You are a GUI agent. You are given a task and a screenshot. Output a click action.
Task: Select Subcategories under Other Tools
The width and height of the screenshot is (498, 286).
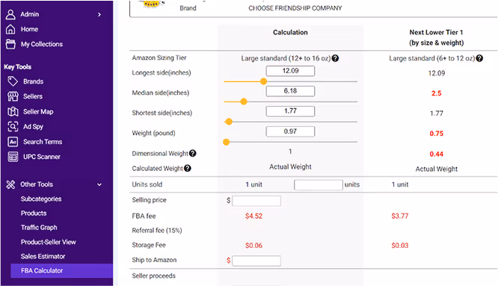point(41,199)
